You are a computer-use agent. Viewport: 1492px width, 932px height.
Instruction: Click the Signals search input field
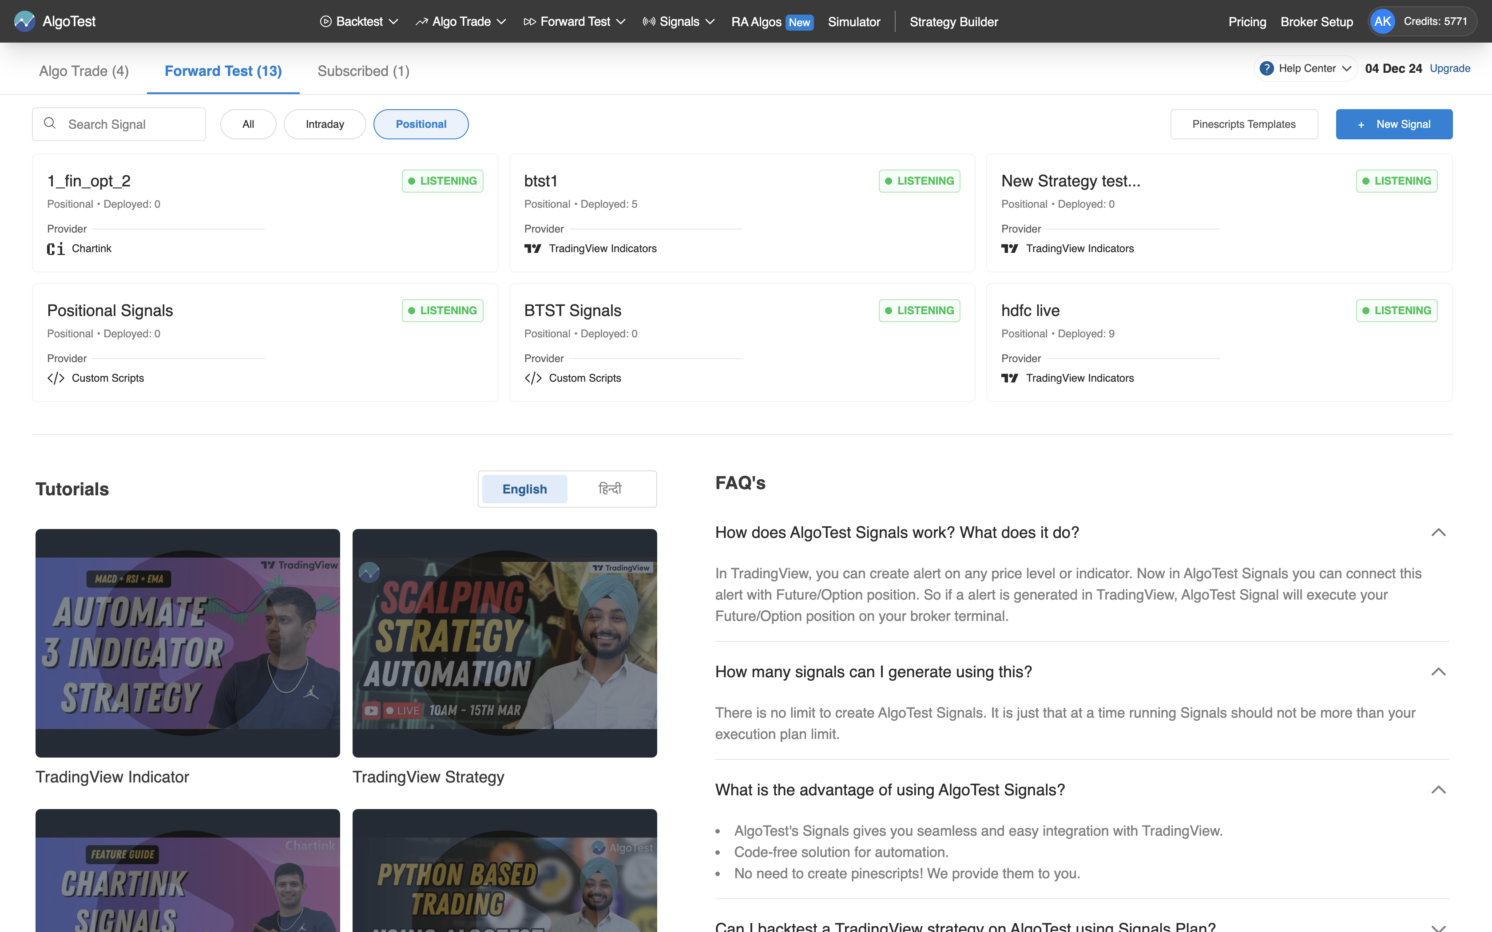pos(119,123)
